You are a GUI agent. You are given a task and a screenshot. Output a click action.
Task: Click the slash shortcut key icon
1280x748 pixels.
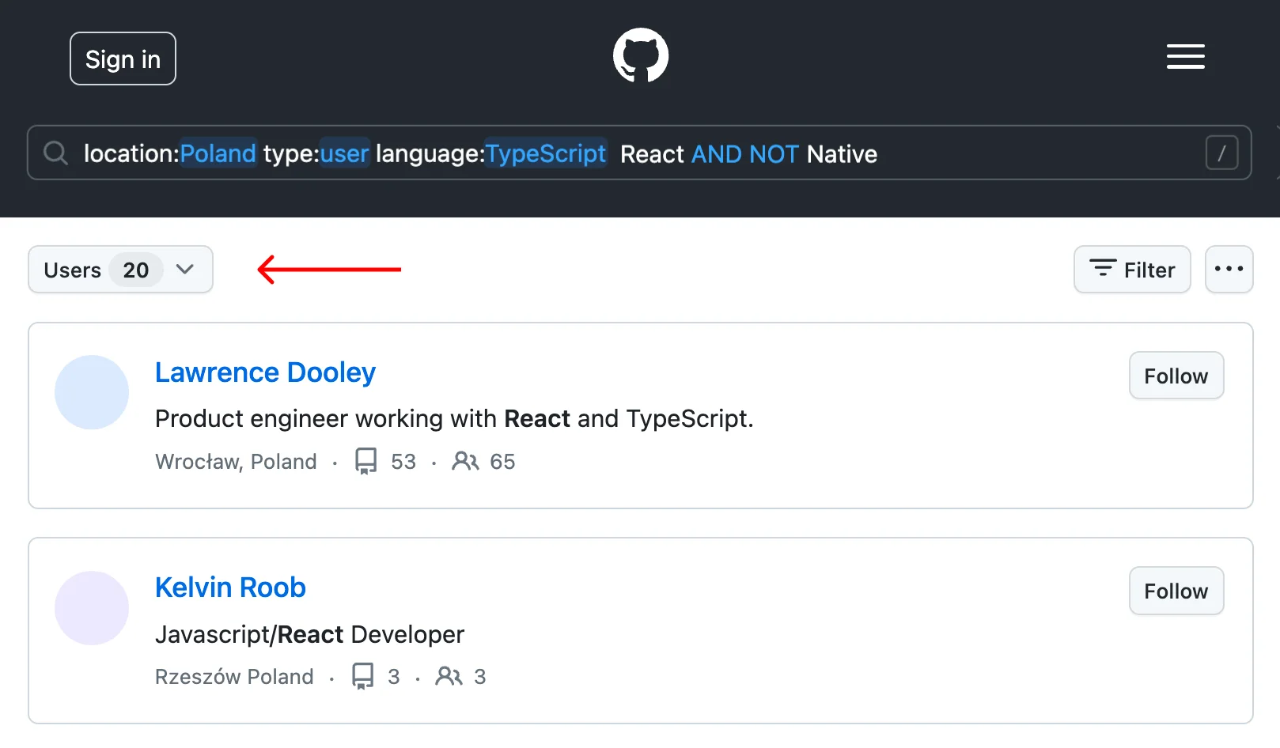(x=1221, y=153)
